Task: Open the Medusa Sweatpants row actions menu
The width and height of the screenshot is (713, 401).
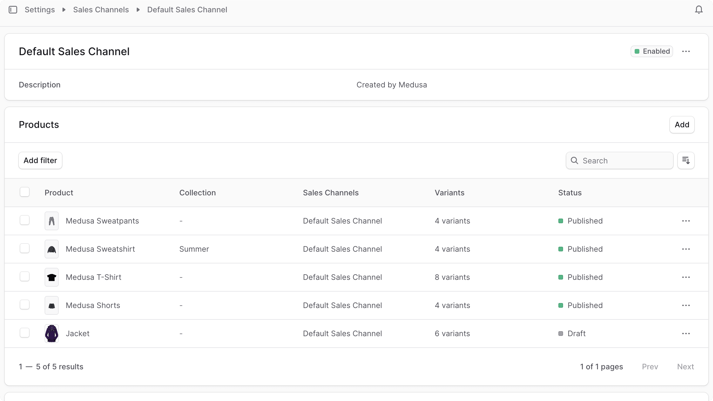Action: click(686, 221)
